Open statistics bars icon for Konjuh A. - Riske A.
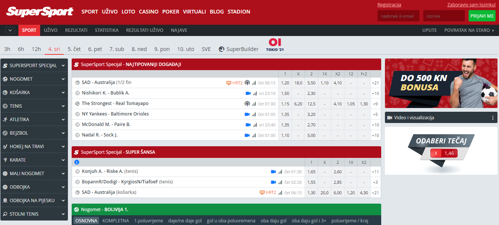The image size is (499, 225). pyautogui.click(x=280, y=172)
